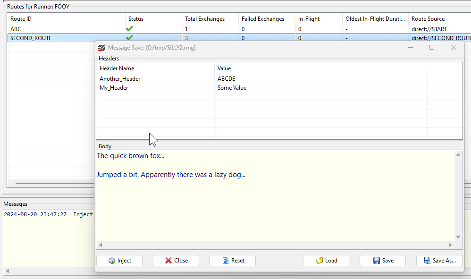Click green checkmark for SECOND_ROUTE
The width and height of the screenshot is (471, 279).
129,38
